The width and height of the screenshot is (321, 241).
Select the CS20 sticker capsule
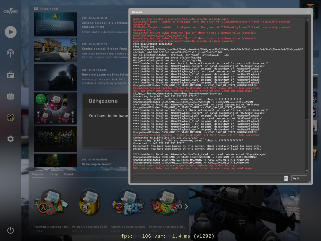tap(90, 202)
